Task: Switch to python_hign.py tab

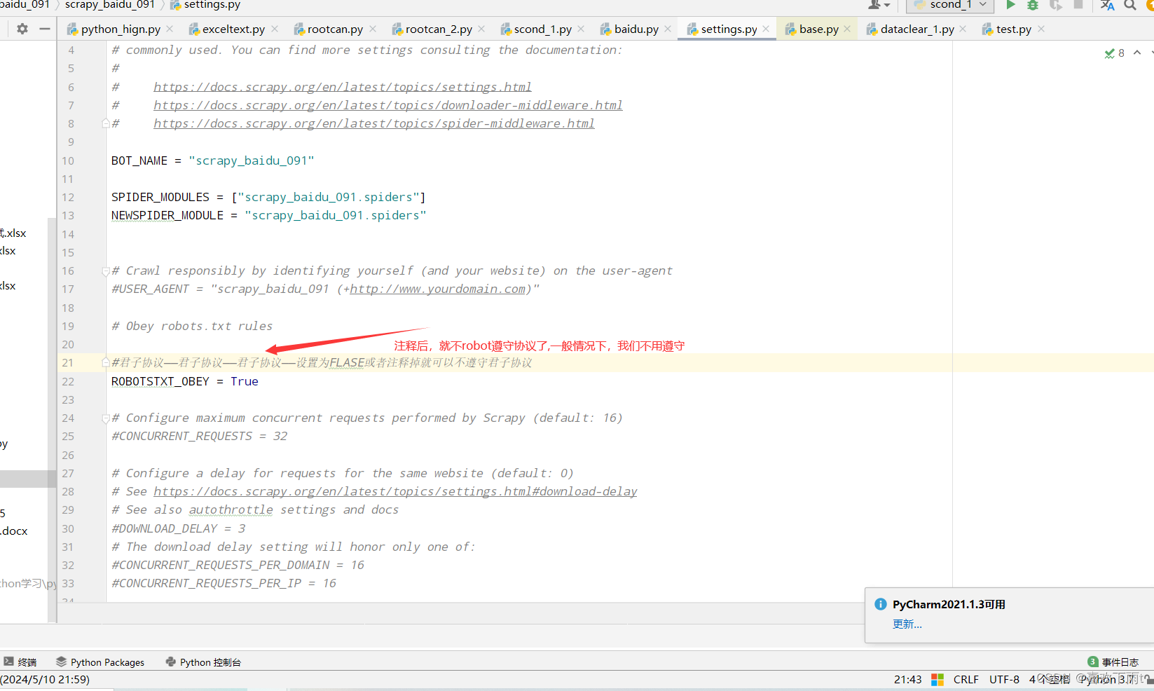Action: point(121,29)
